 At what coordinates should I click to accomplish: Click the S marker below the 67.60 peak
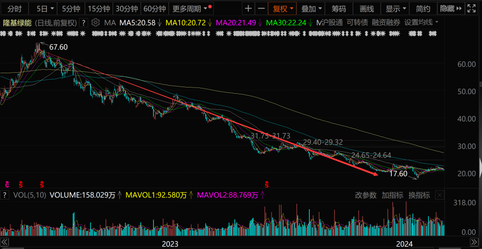click(42, 184)
